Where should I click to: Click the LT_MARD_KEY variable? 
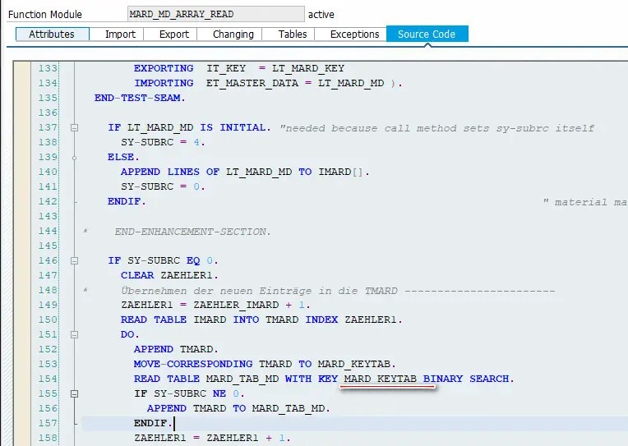click(x=308, y=68)
